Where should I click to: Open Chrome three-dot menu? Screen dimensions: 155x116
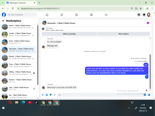click(x=152, y=8)
